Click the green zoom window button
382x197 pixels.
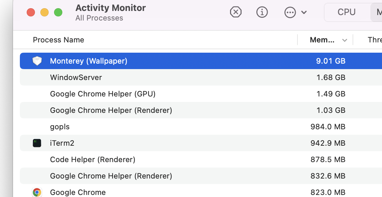tap(58, 13)
